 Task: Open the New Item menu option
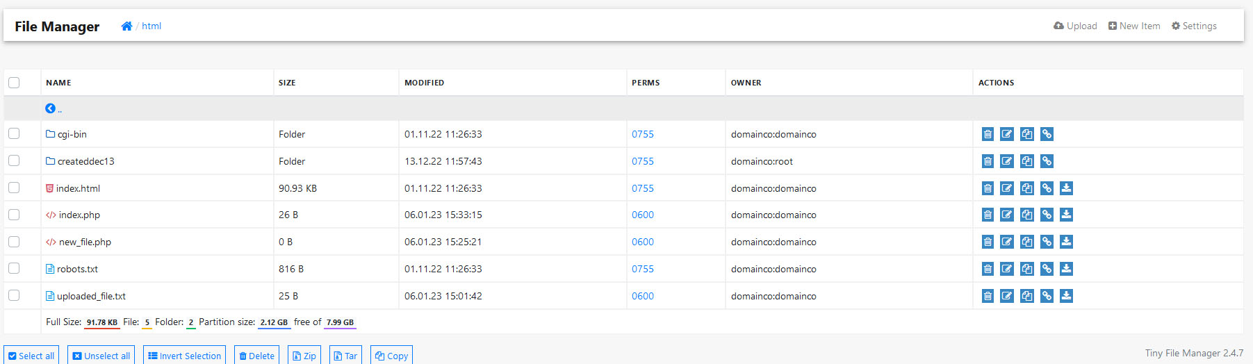(1134, 26)
